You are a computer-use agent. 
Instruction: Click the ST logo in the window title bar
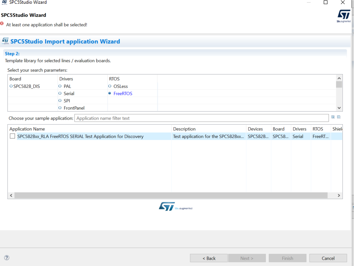pyautogui.click(x=5, y=2)
